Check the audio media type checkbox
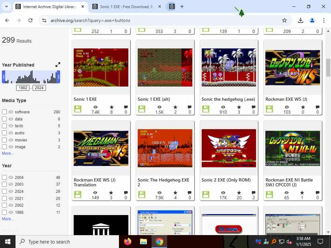The width and height of the screenshot is (331, 248). 4,133
